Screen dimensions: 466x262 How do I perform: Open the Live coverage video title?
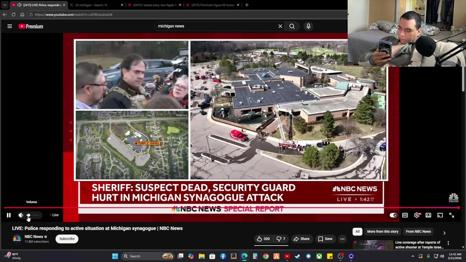[419, 245]
